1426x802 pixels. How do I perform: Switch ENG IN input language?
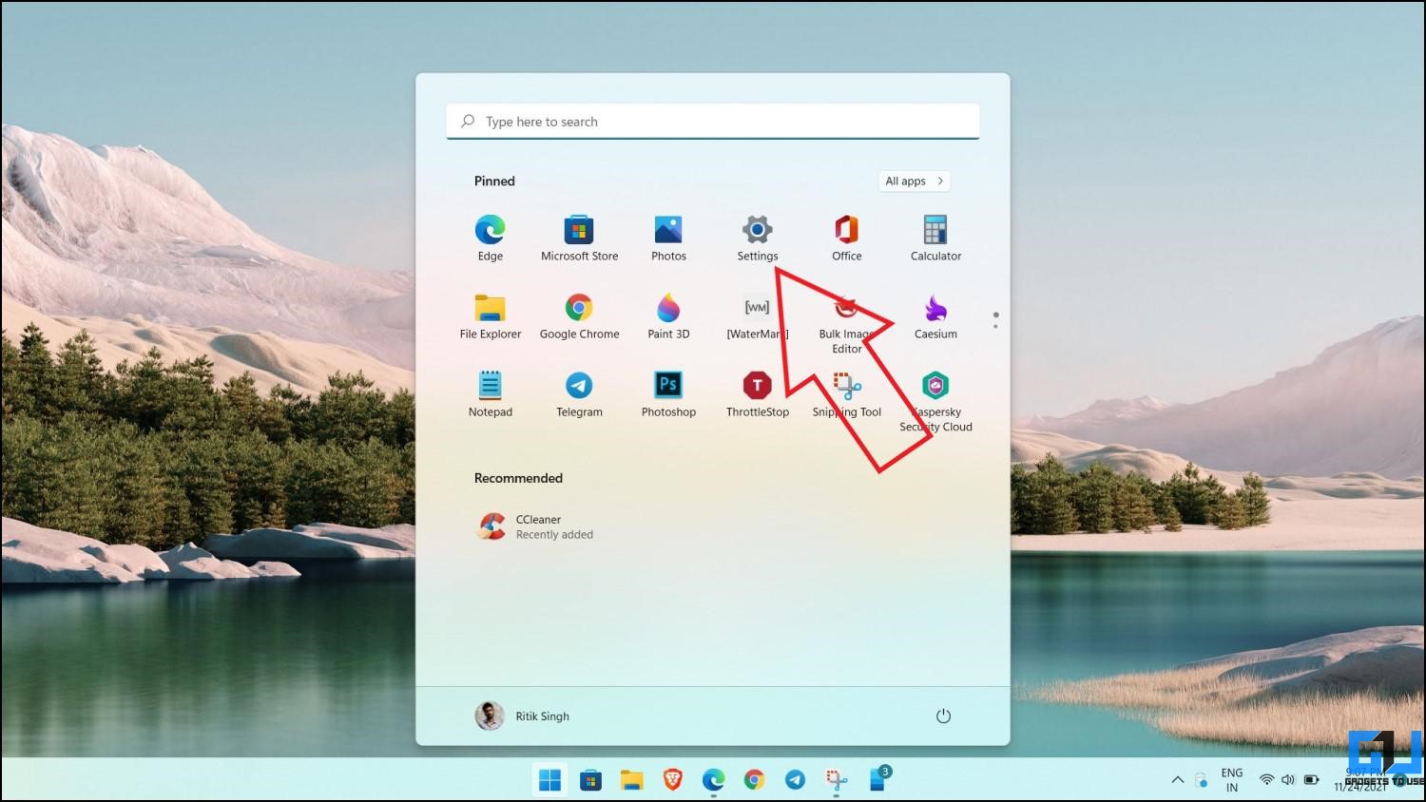coord(1232,780)
